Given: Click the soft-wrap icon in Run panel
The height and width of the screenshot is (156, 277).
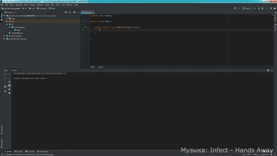Looking at the screenshot, I should tap(10, 82).
